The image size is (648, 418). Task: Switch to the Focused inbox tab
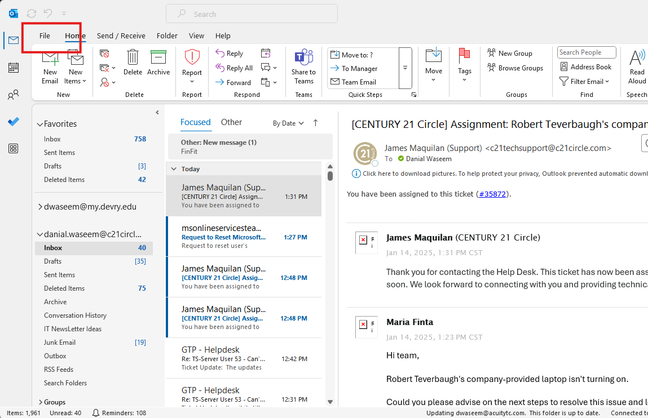click(x=195, y=122)
